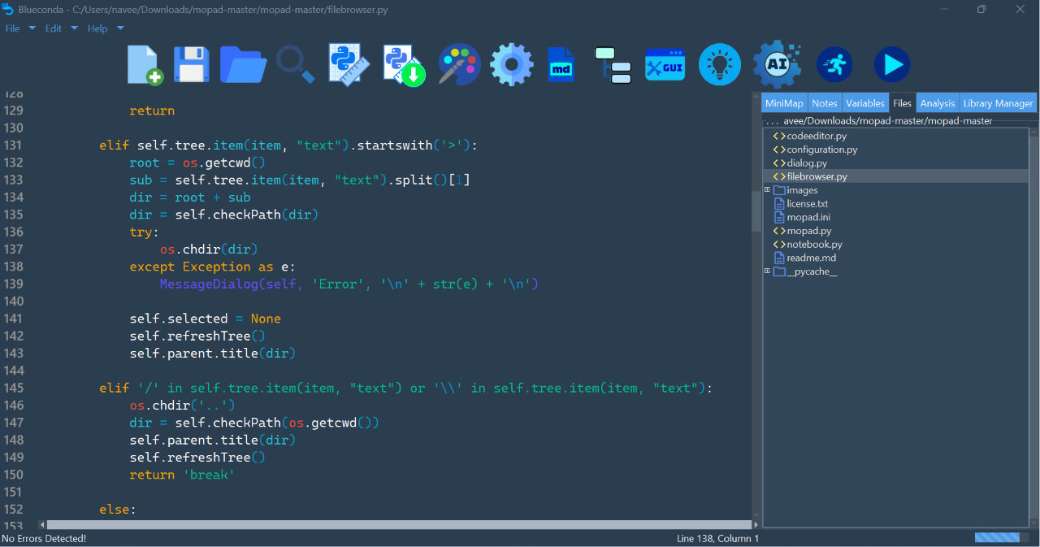Click the left arrow of the horizontal scrollbar
Screen dimensions: 1040x547
[x=41, y=525]
